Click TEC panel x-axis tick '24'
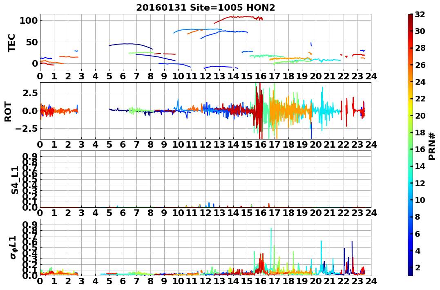The image size is (440, 290). (x=371, y=76)
